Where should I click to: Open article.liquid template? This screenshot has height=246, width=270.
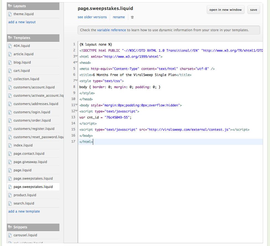click(x=23, y=54)
